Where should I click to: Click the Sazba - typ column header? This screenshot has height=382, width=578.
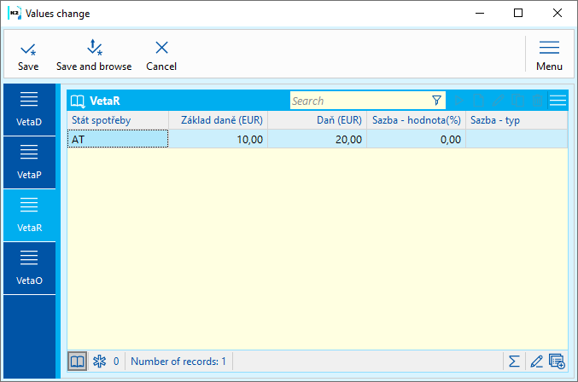[x=516, y=120]
